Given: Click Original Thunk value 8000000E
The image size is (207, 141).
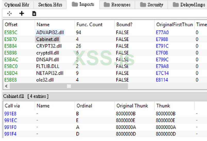Looking at the screenshot, I should click(125, 120).
